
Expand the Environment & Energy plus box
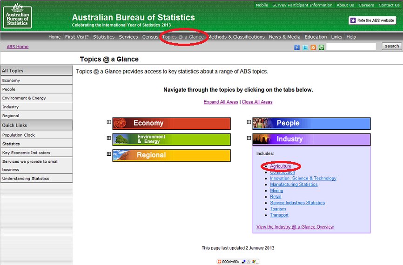pos(109,138)
